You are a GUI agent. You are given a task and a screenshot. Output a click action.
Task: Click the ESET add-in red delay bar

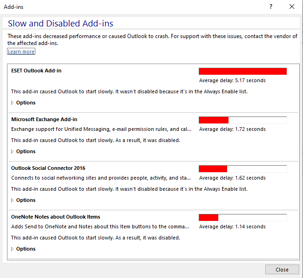click(242, 71)
